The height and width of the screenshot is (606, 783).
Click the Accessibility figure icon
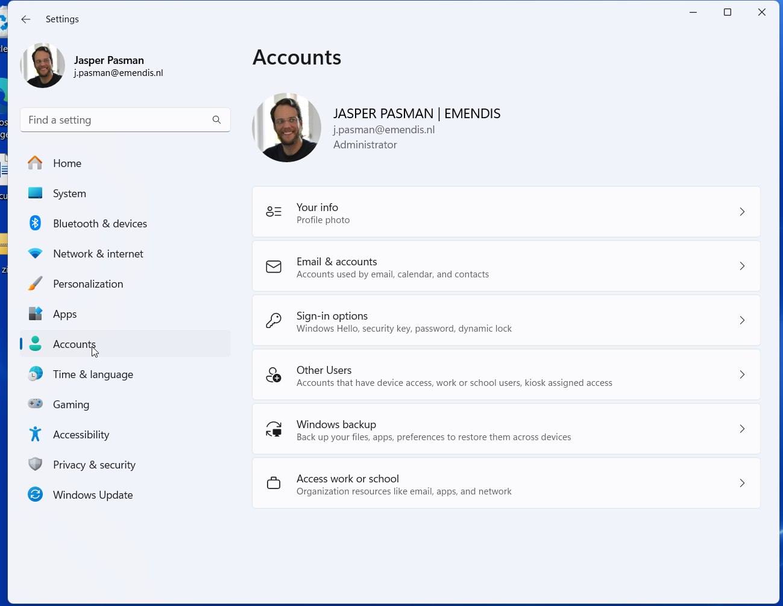[x=36, y=434]
